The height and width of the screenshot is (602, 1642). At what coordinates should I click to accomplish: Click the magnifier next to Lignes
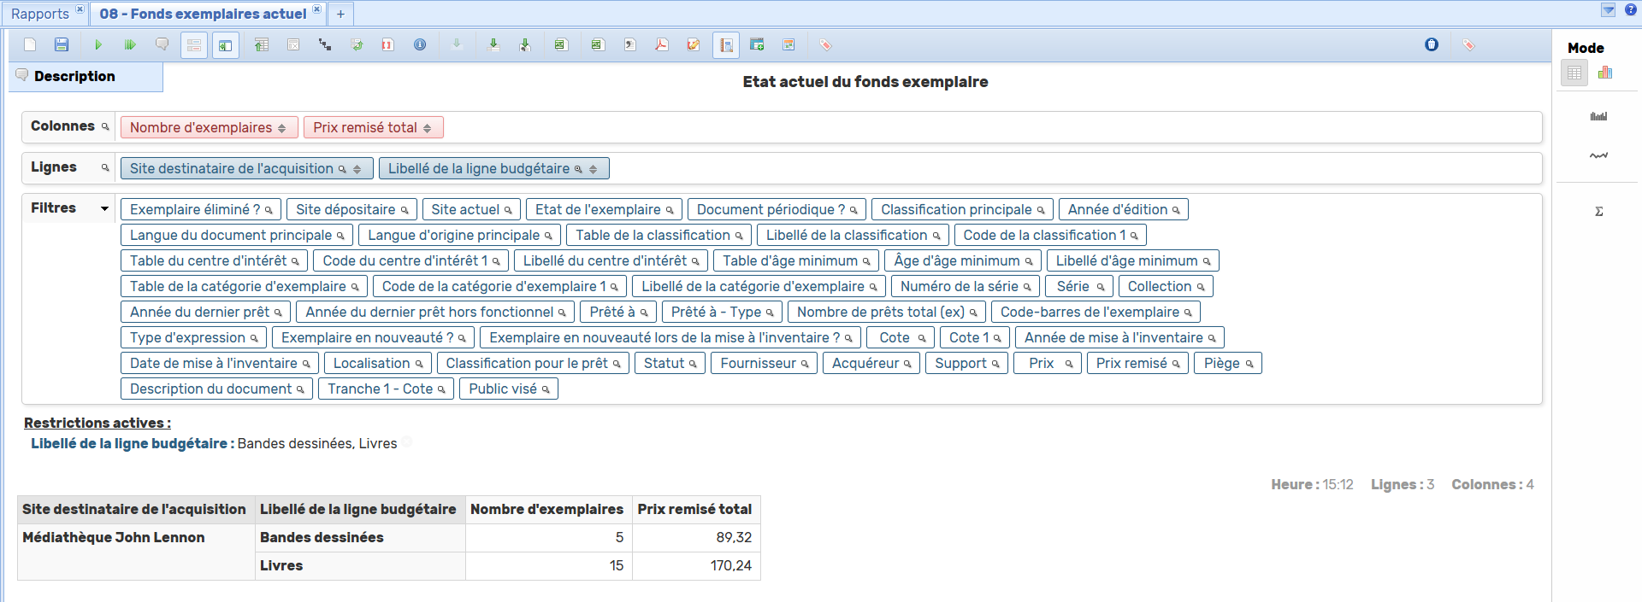[x=105, y=167]
